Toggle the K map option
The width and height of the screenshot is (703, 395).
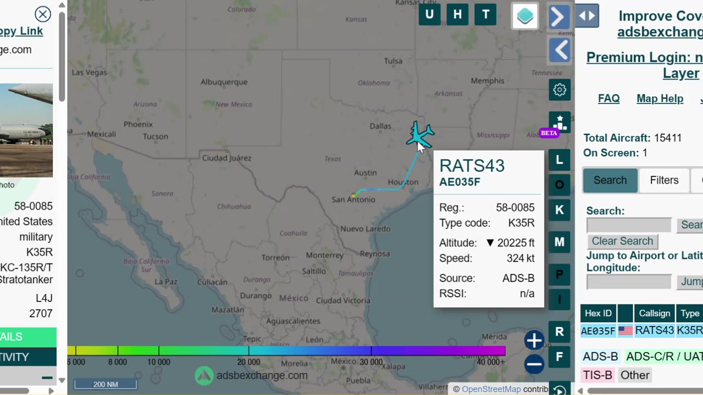[559, 210]
